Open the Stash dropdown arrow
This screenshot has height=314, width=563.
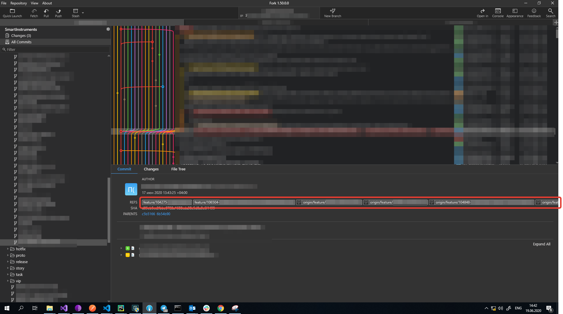83,13
